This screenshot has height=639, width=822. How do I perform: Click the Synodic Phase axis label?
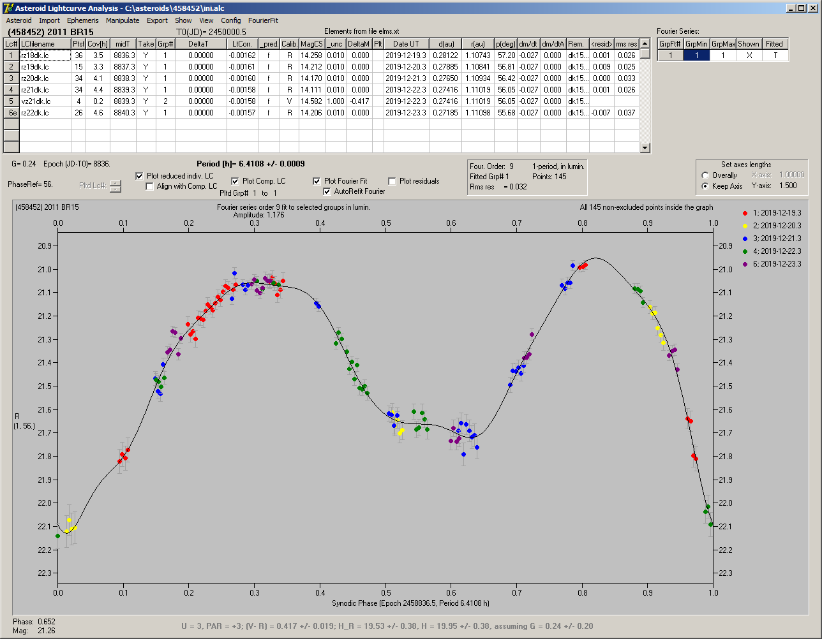coord(410,603)
